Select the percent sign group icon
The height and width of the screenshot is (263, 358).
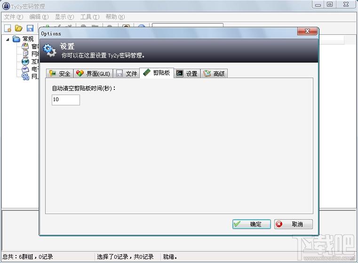tap(25, 77)
